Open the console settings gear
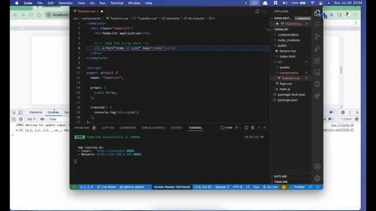This screenshot has width=376, height=211. pyautogui.click(x=357, y=119)
